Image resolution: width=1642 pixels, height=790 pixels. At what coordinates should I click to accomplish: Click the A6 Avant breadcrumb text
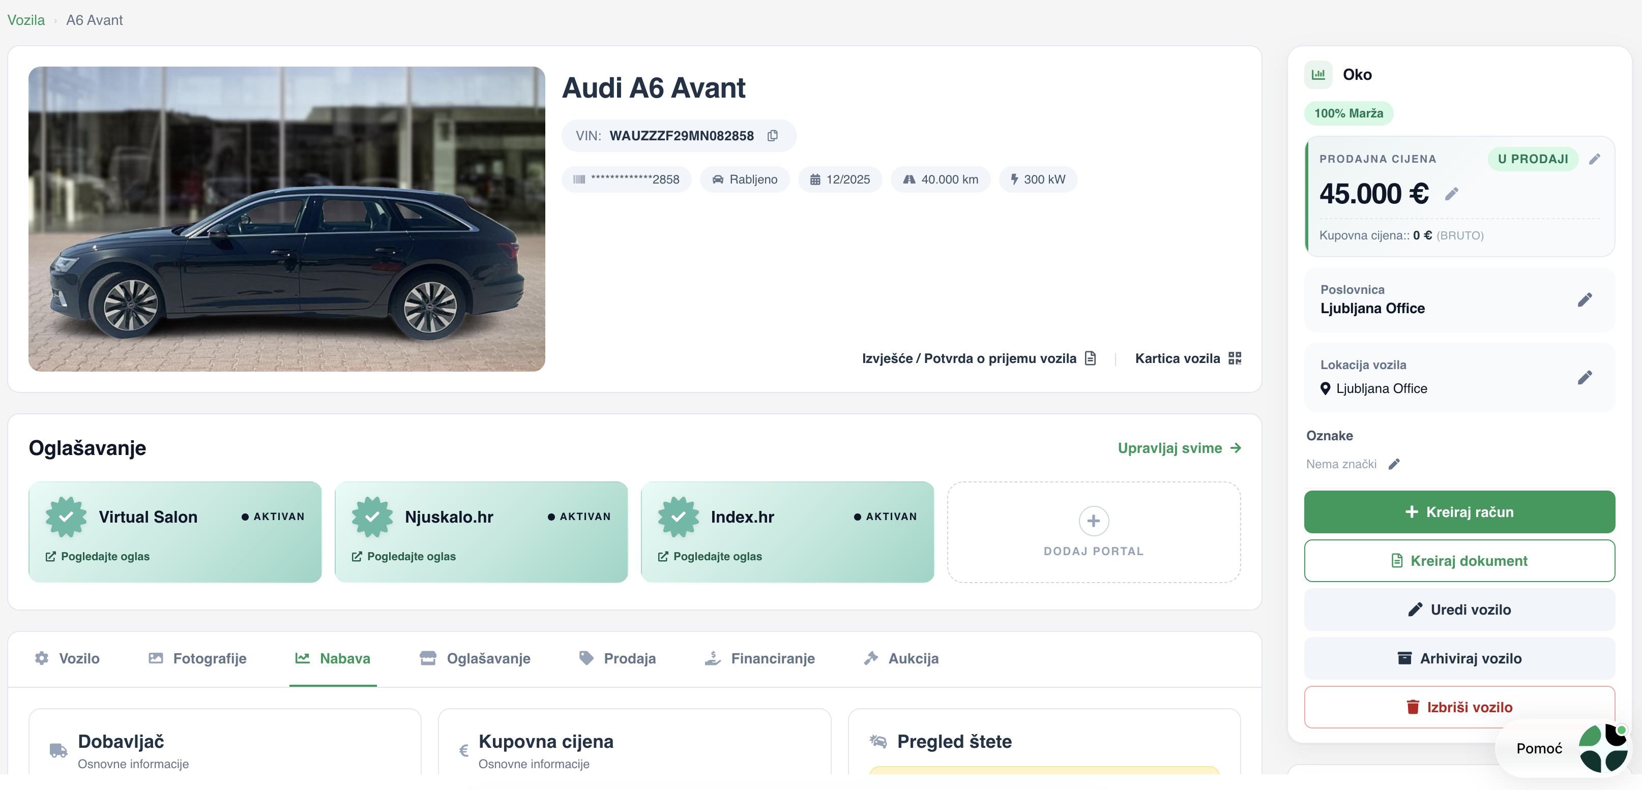94,20
